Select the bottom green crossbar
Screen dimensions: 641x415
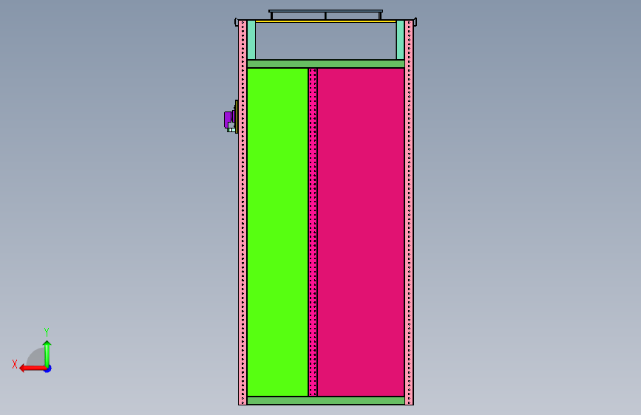[326, 401]
